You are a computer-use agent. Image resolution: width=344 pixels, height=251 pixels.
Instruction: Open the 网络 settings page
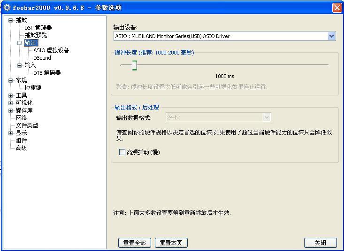(x=21, y=118)
